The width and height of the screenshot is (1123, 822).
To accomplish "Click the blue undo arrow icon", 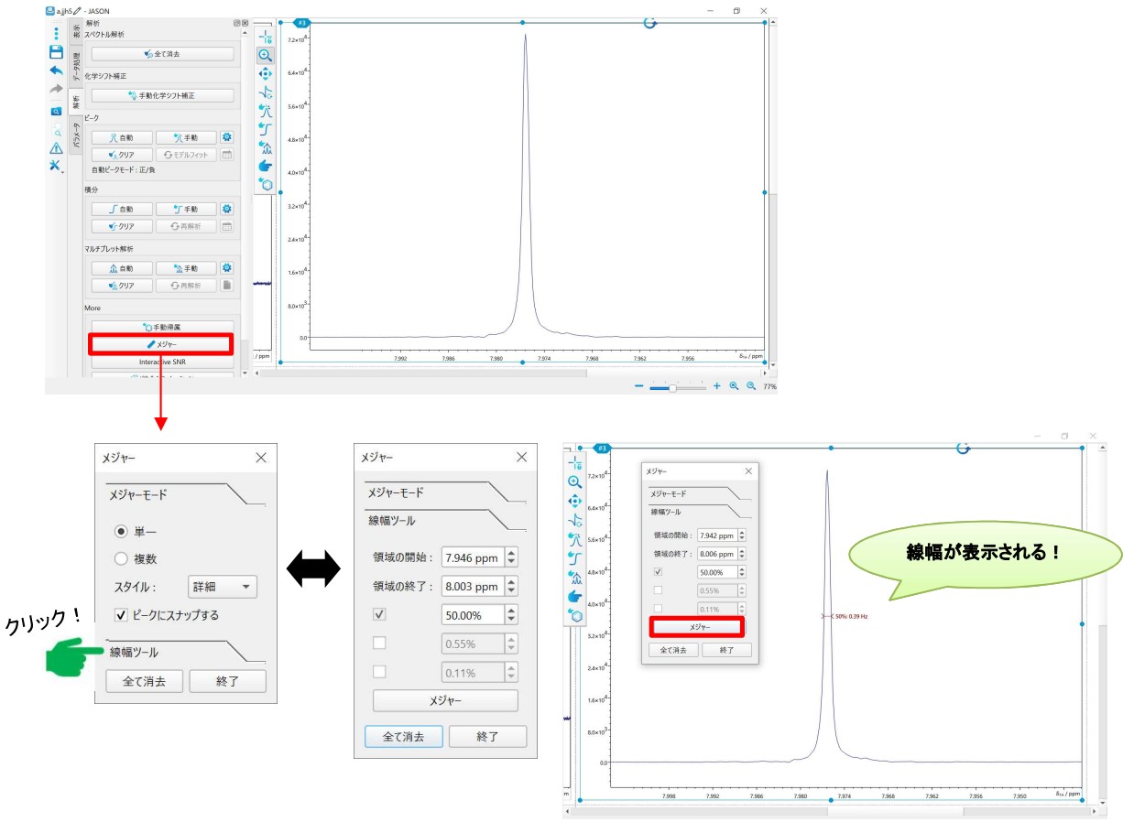I will coord(56,70).
